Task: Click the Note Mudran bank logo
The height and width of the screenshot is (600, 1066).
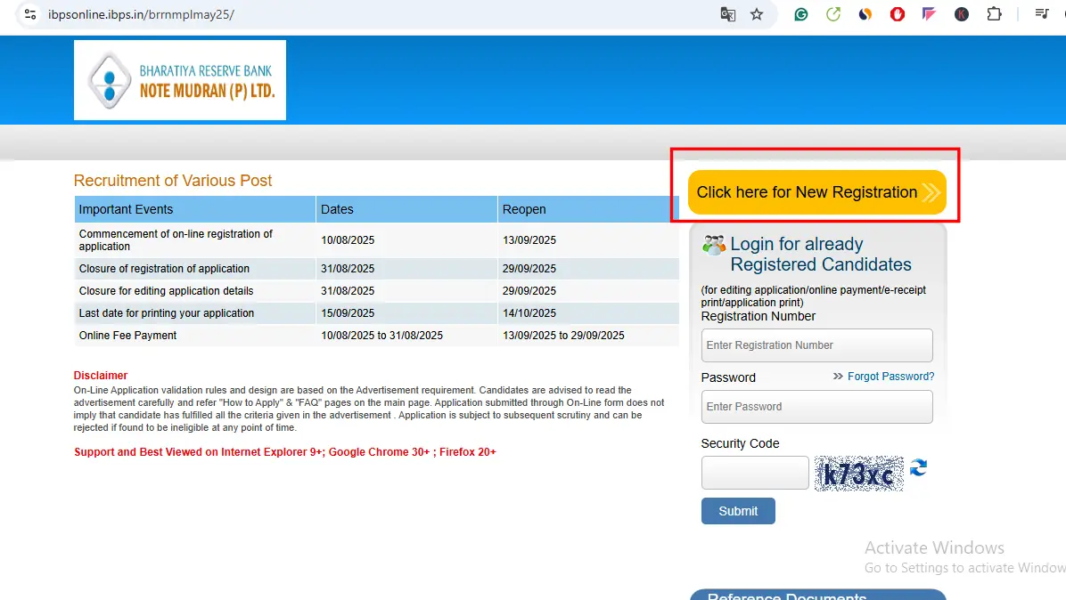Action: pos(180,80)
